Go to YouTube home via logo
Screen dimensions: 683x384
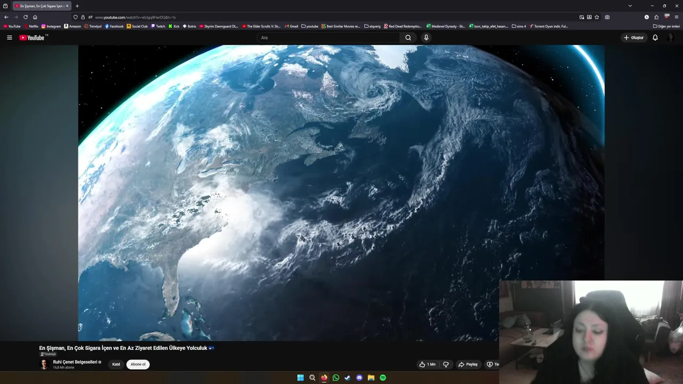click(33, 38)
